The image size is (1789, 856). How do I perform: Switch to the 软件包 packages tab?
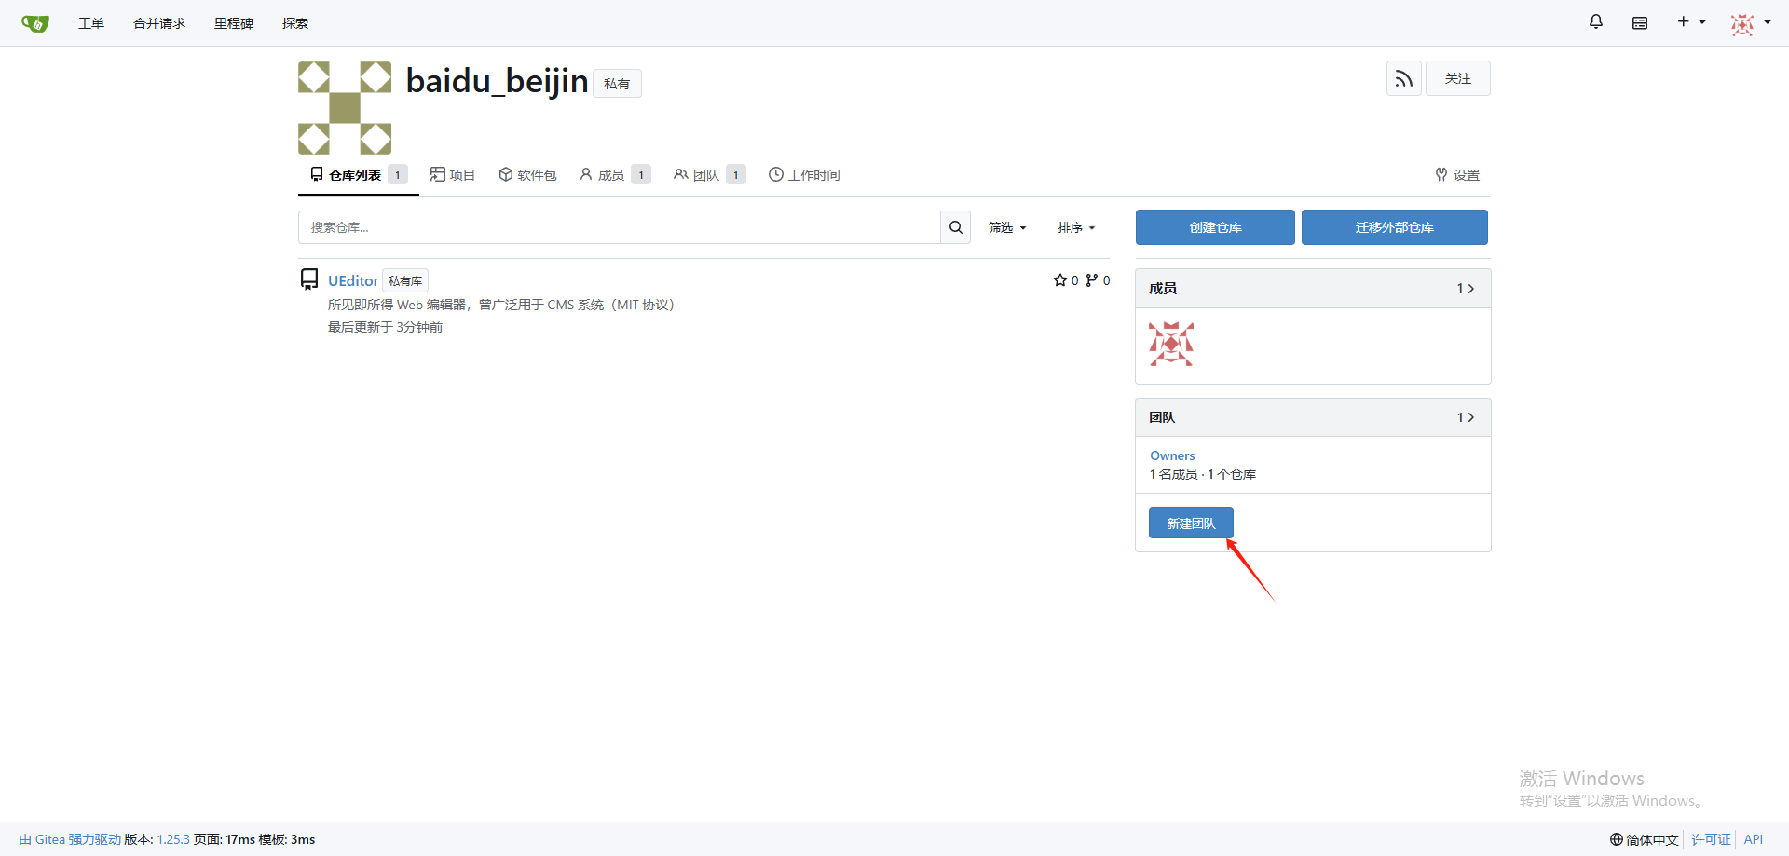(527, 175)
